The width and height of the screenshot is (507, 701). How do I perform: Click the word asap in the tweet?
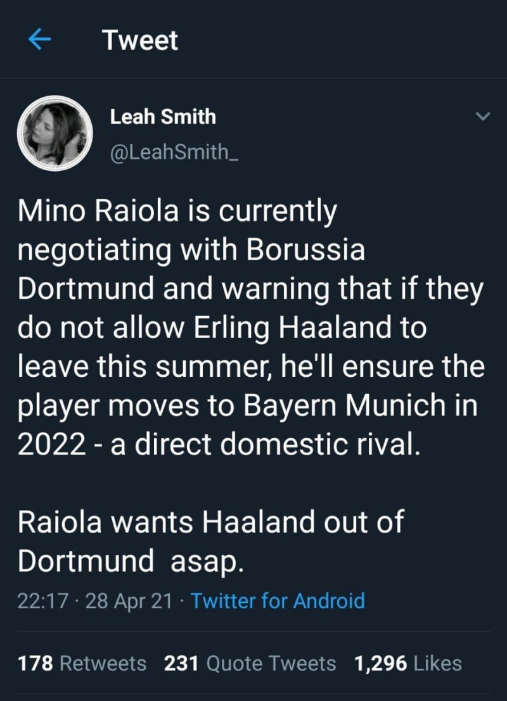(x=206, y=561)
